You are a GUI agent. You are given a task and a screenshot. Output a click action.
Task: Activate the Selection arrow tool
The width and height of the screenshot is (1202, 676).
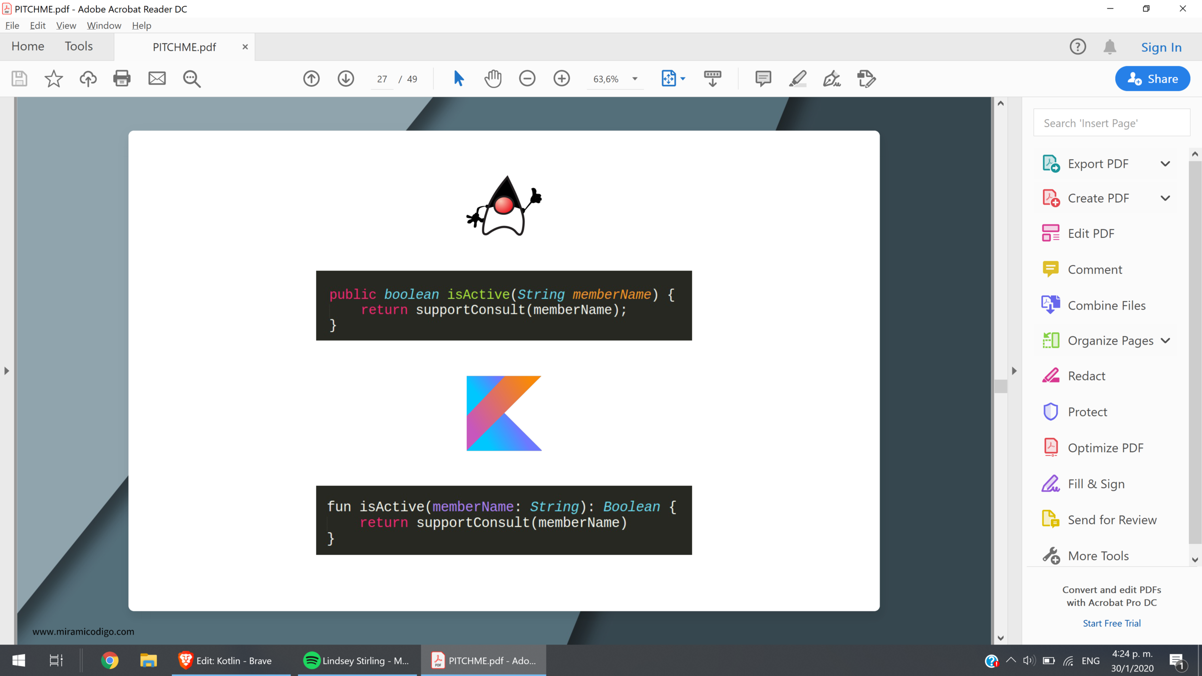click(x=458, y=79)
